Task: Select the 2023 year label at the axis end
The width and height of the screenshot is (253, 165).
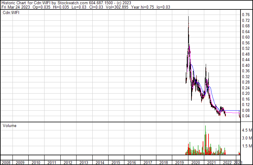Action: click(x=238, y=163)
